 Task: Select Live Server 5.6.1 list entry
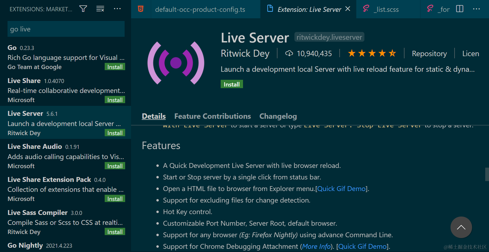(x=65, y=123)
